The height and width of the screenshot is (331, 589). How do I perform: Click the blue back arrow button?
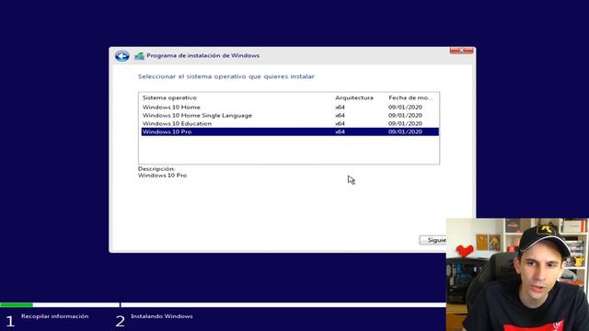[x=122, y=56]
